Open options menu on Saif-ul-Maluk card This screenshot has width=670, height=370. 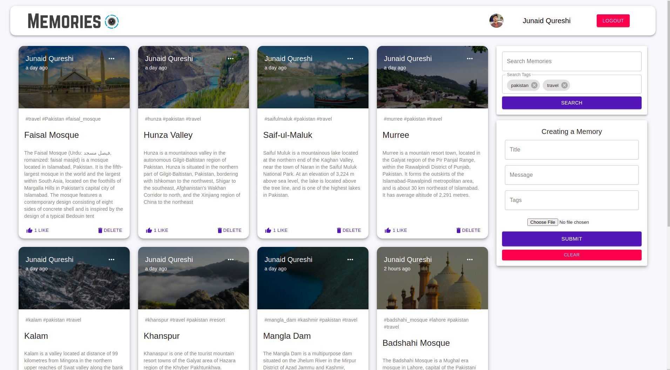coord(350,59)
